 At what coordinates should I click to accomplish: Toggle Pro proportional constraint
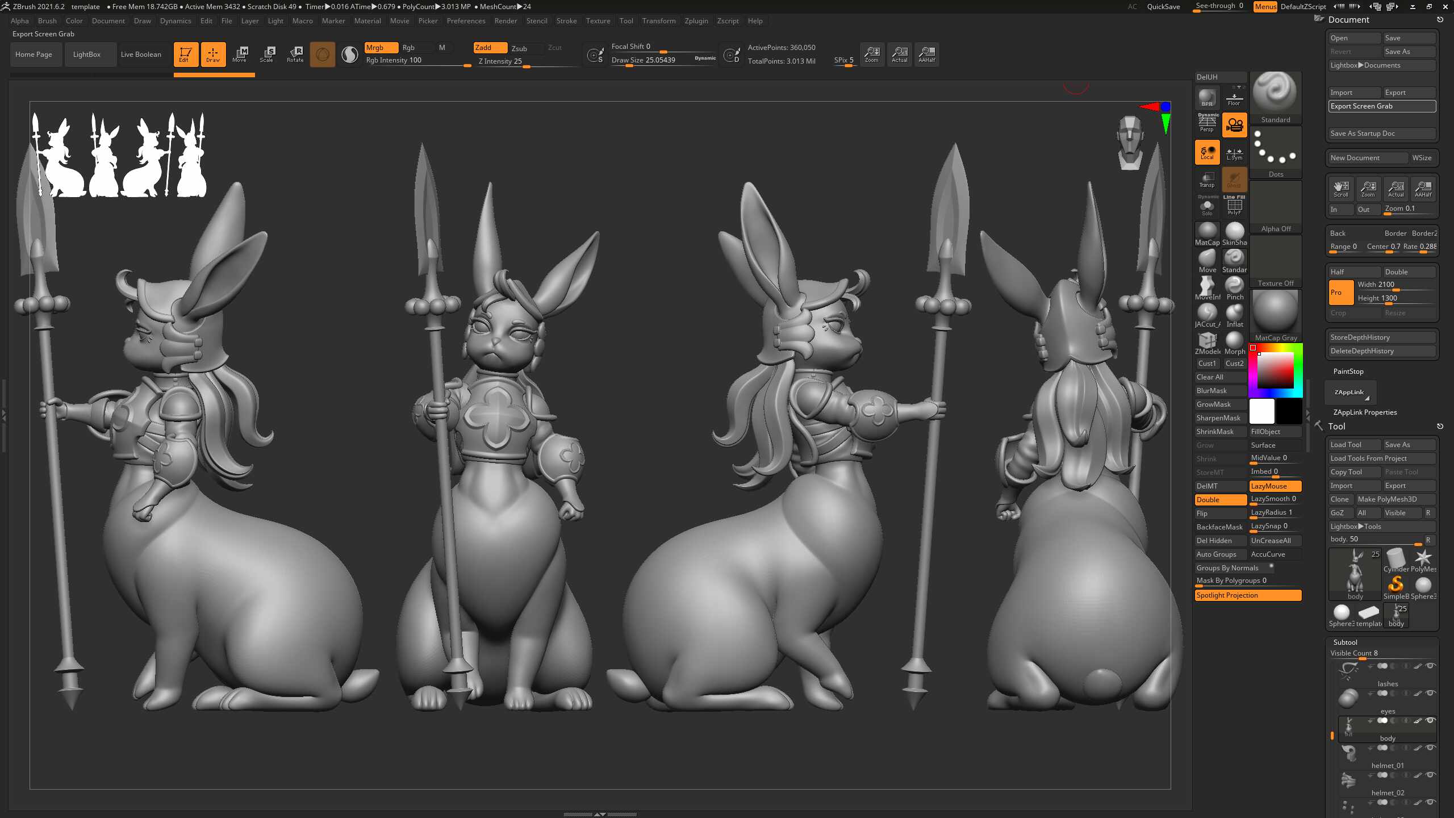point(1340,293)
